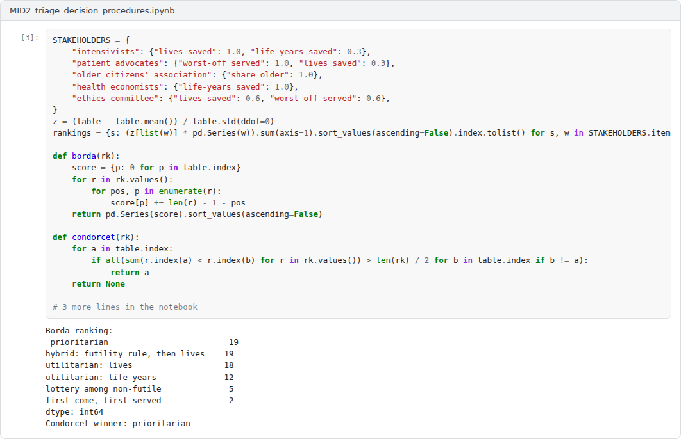681x439 pixels.
Task: Click the 'return a' line
Action: 130,272
